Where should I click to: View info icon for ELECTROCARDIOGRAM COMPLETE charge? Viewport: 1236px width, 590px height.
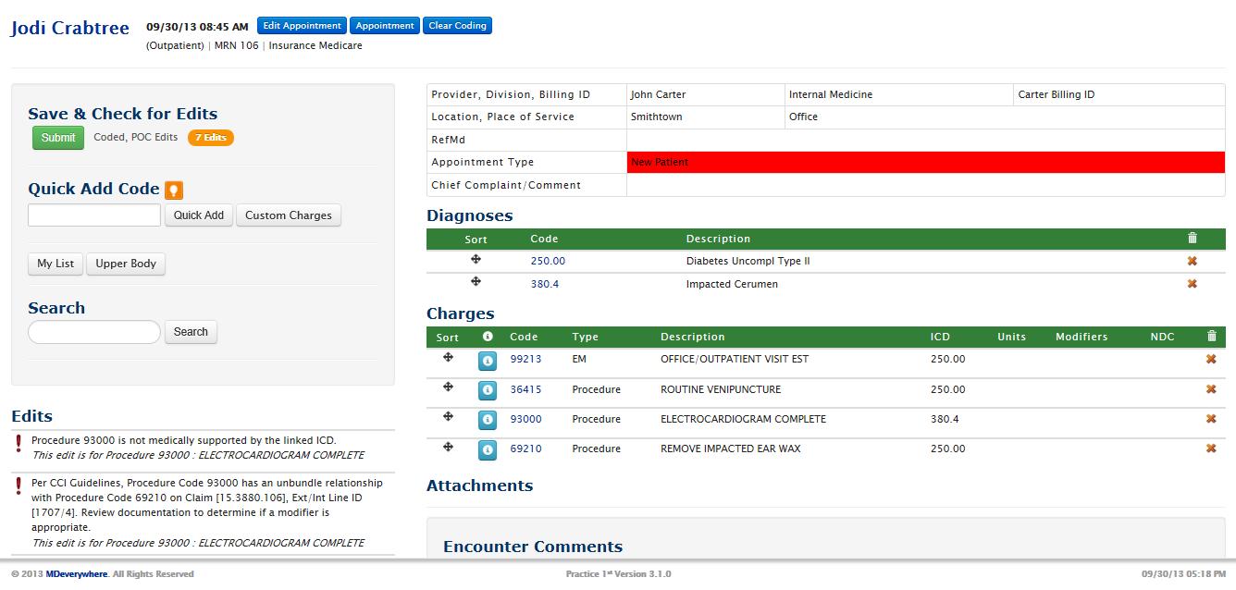[488, 419]
